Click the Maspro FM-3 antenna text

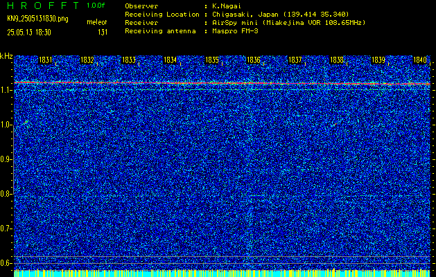[x=235, y=31]
